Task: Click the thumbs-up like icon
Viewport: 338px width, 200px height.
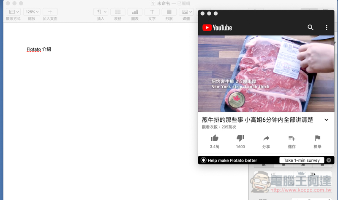Action: (215, 138)
